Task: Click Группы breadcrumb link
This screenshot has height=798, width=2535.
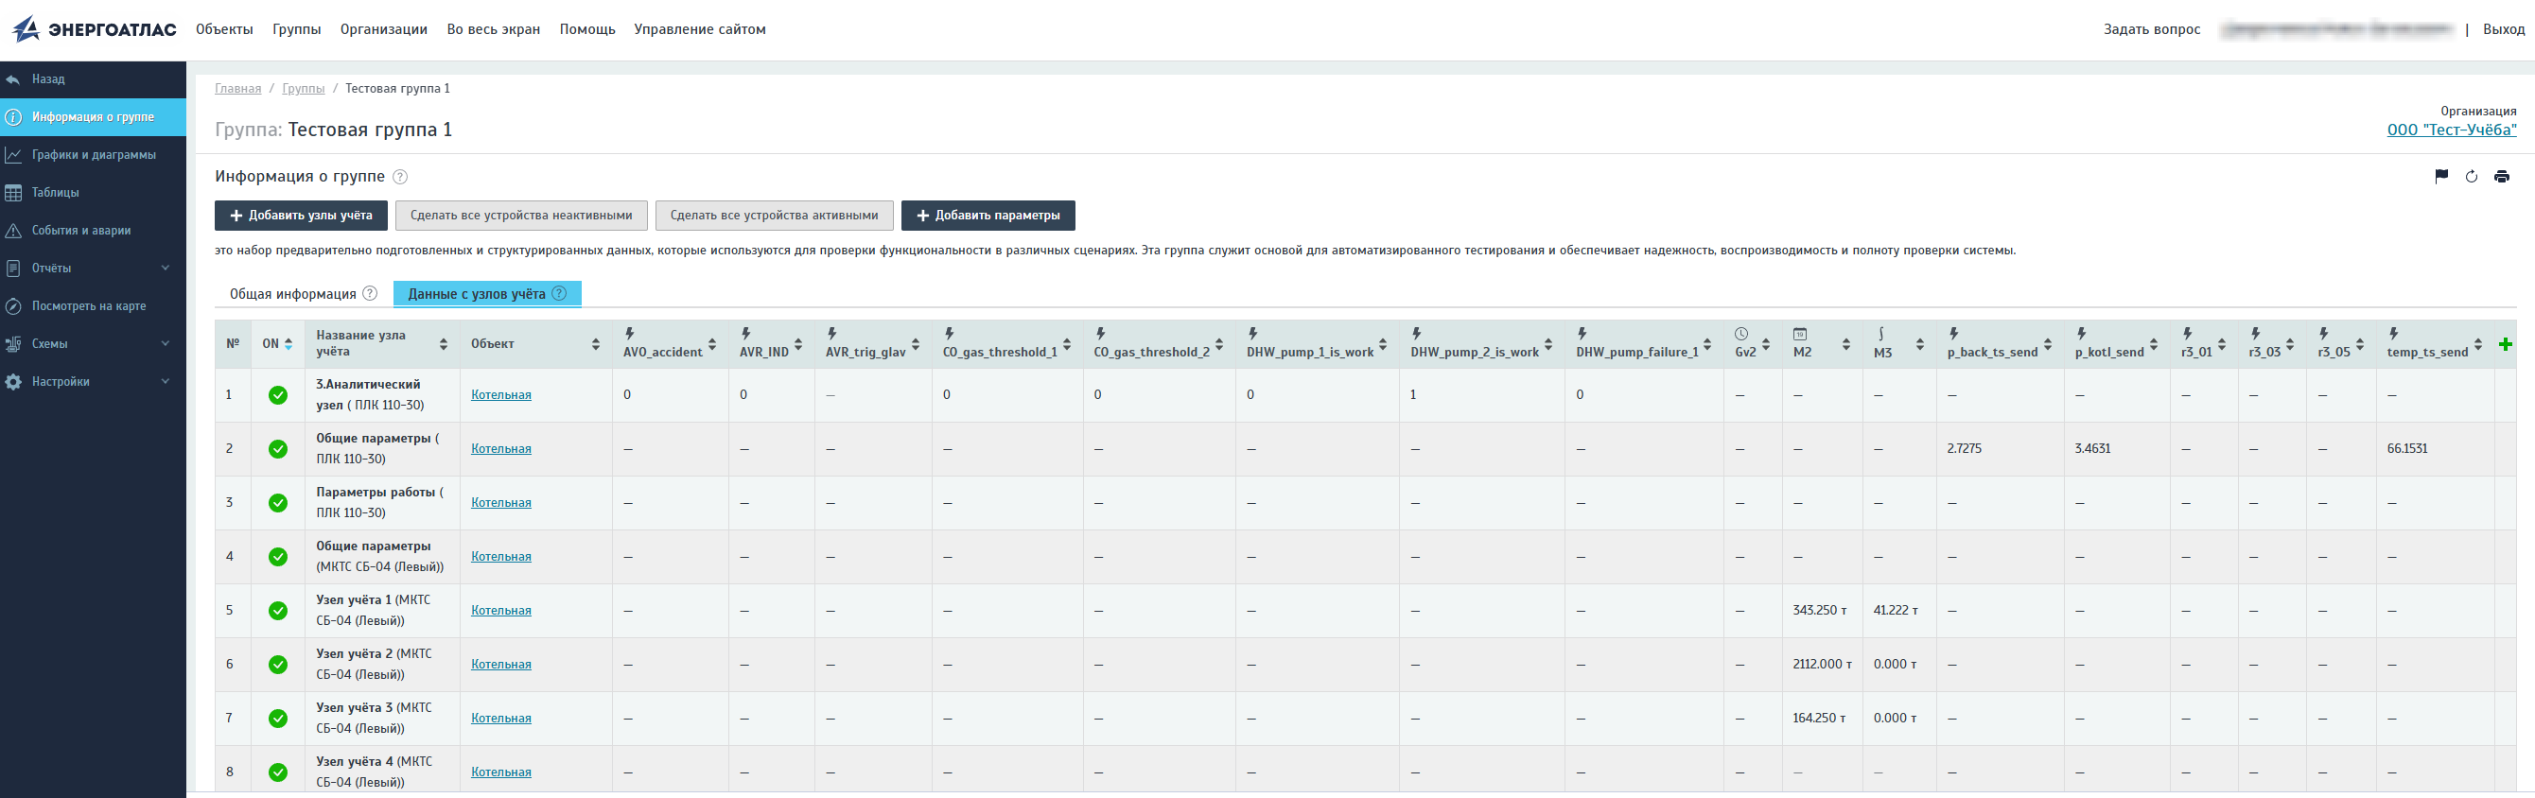Action: click(303, 89)
